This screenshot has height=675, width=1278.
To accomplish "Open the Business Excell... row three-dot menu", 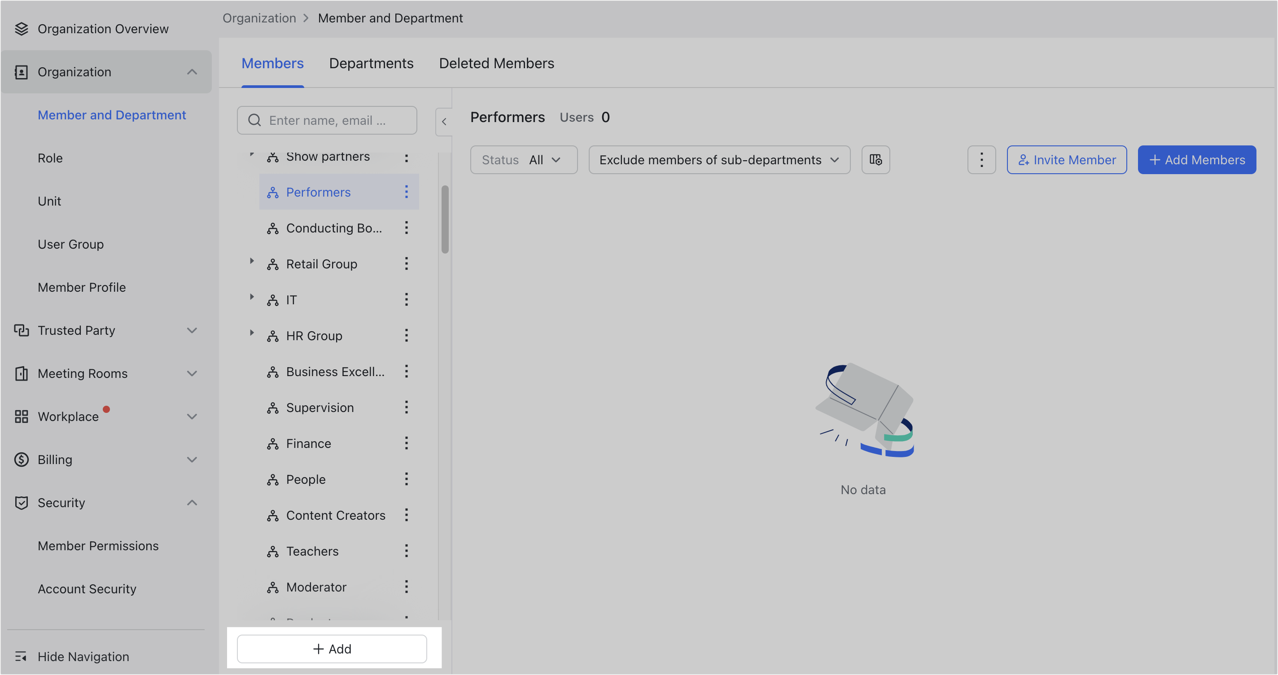I will (x=406, y=371).
